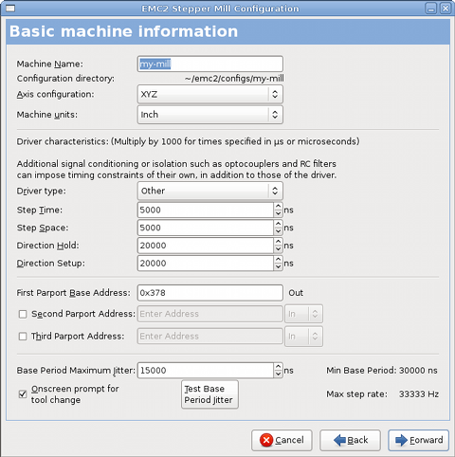455x457 pixels.
Task: Increase Direction Hold value using up arrow
Action: pos(278,242)
